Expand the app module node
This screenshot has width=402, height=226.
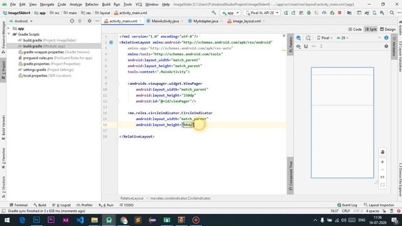[x=9, y=28]
